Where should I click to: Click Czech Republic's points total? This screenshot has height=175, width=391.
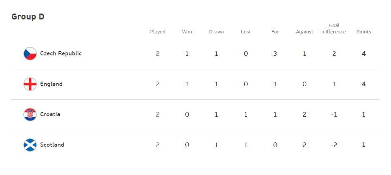pos(363,54)
